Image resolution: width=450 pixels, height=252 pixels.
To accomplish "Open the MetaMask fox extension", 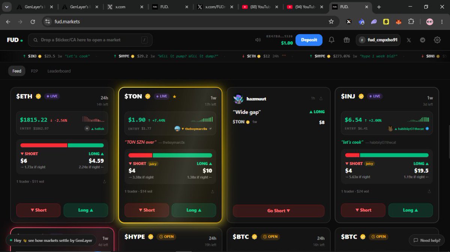I will (399, 22).
